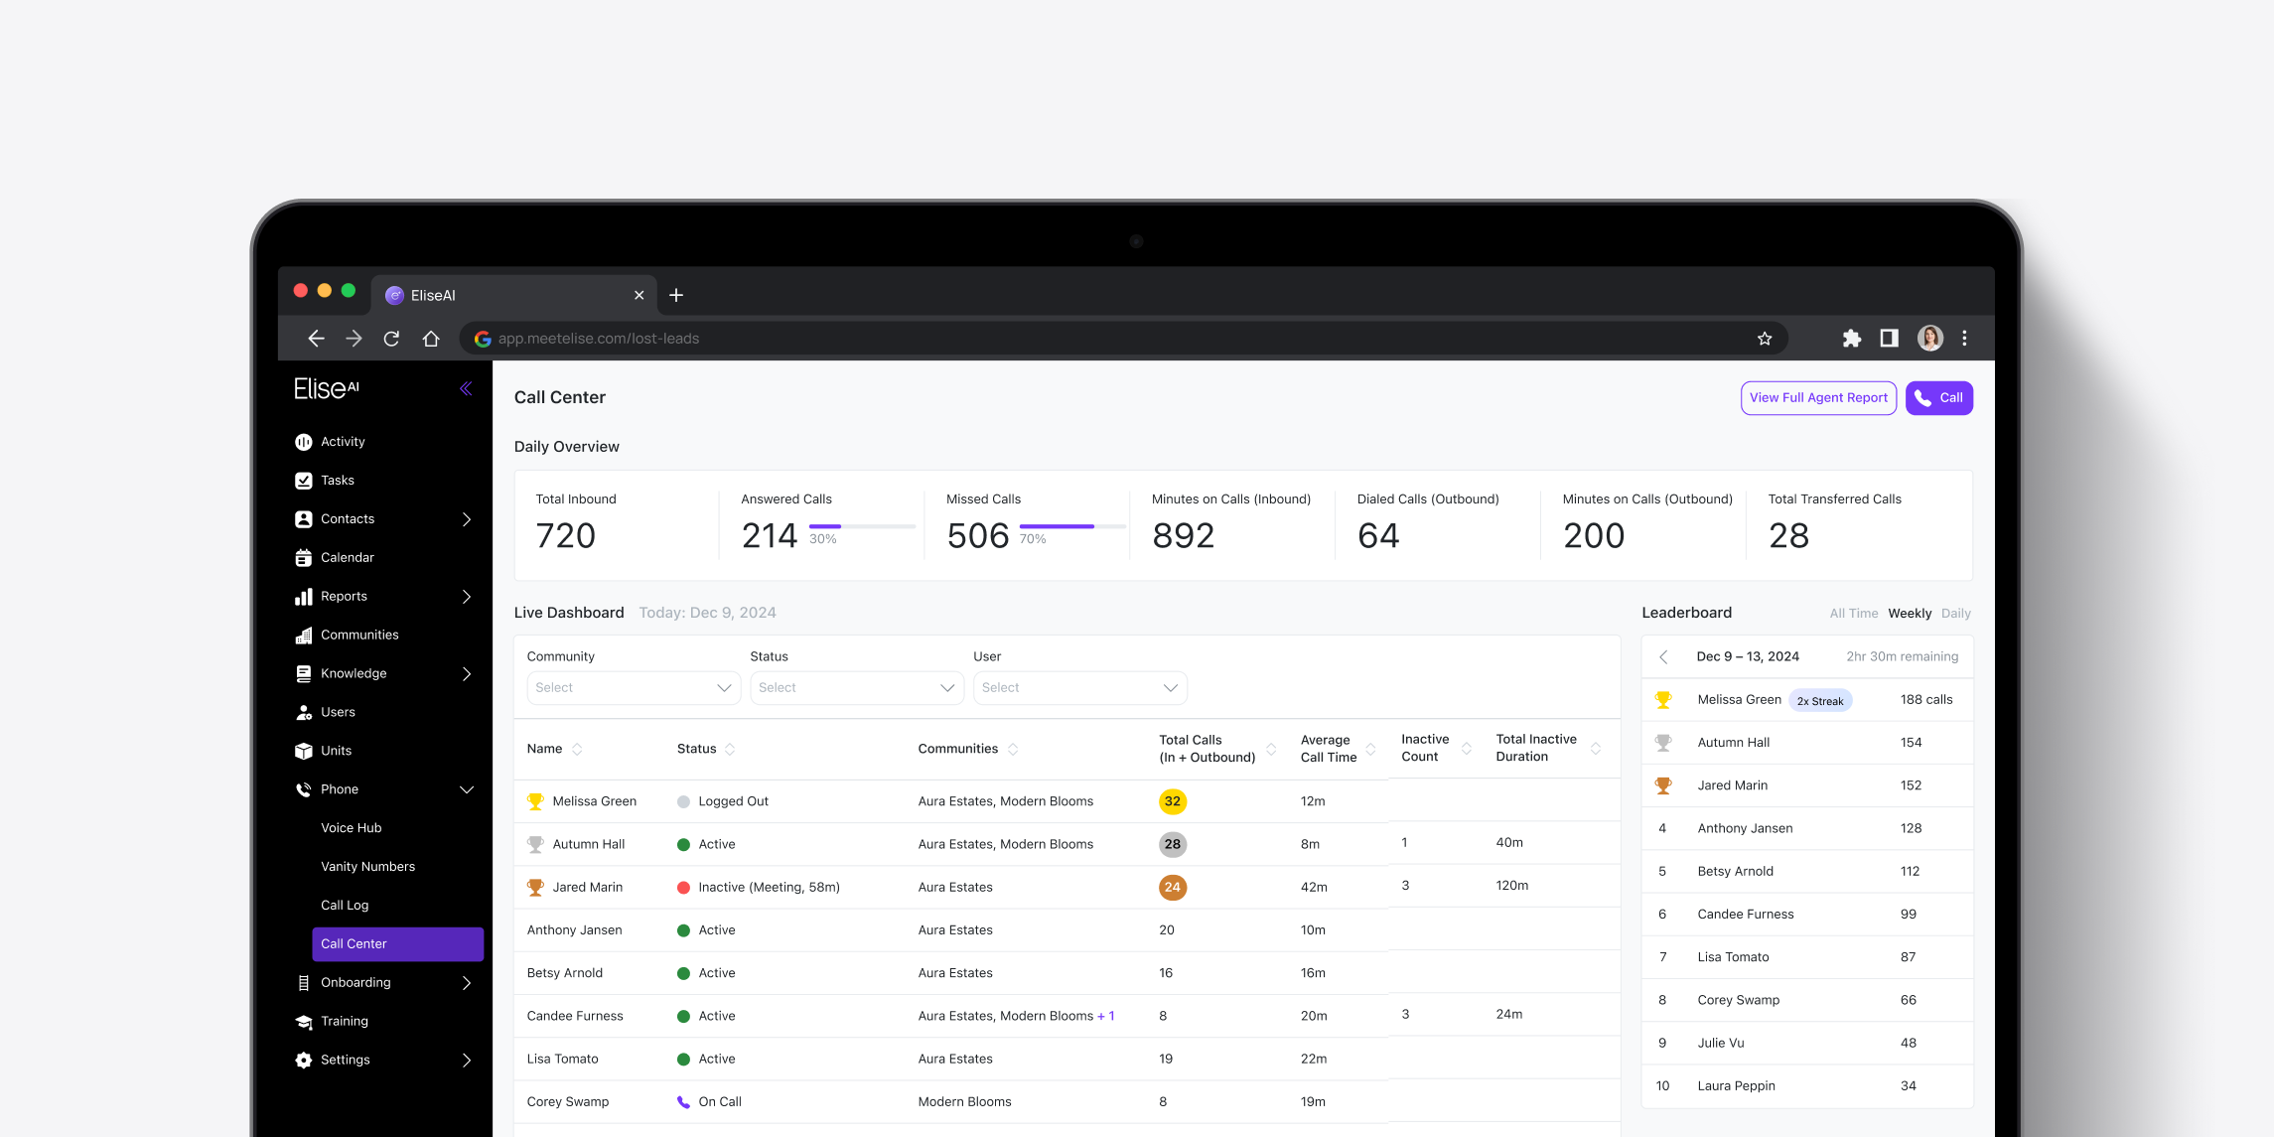Sort by Average Call Time column
Screen dimensions: 2274x1137
(1370, 749)
